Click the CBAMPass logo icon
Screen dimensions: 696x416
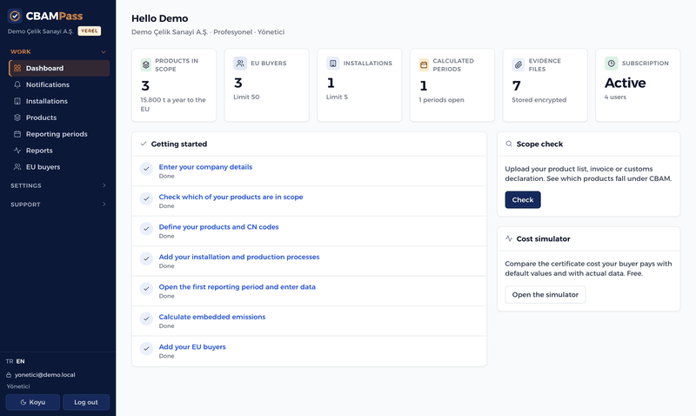(x=15, y=16)
